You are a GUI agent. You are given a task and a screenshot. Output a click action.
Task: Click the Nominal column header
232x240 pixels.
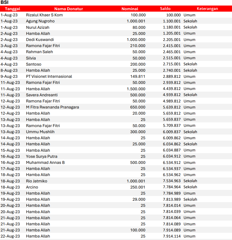[130, 9]
